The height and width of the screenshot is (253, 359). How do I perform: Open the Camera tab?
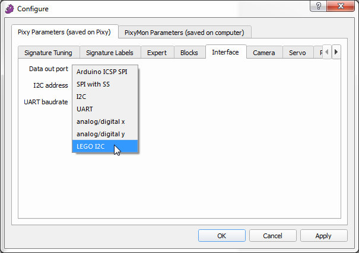264,53
